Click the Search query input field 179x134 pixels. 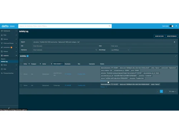tap(104, 42)
